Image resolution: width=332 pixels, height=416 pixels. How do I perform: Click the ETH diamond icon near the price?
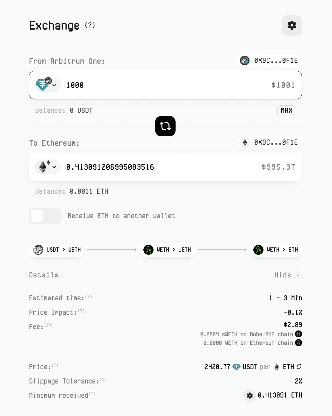click(276, 367)
